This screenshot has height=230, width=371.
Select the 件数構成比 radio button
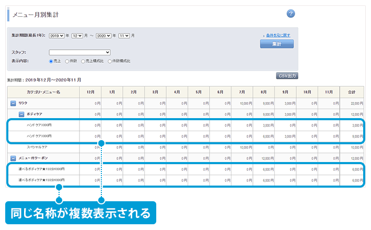[110, 61]
